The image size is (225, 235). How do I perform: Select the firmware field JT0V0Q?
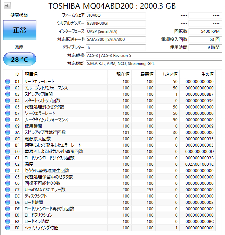(x=116, y=15)
